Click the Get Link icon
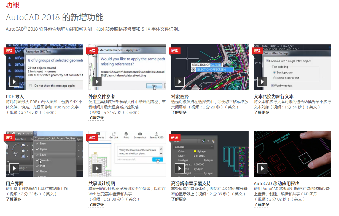 tap(114, 134)
